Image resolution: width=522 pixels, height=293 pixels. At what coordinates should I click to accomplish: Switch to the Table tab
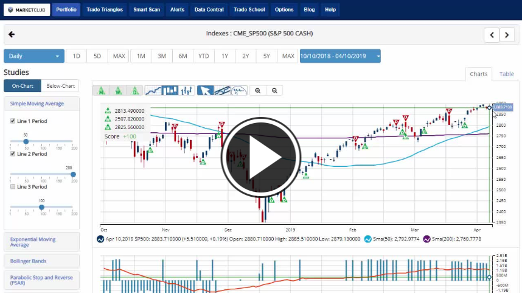click(506, 74)
